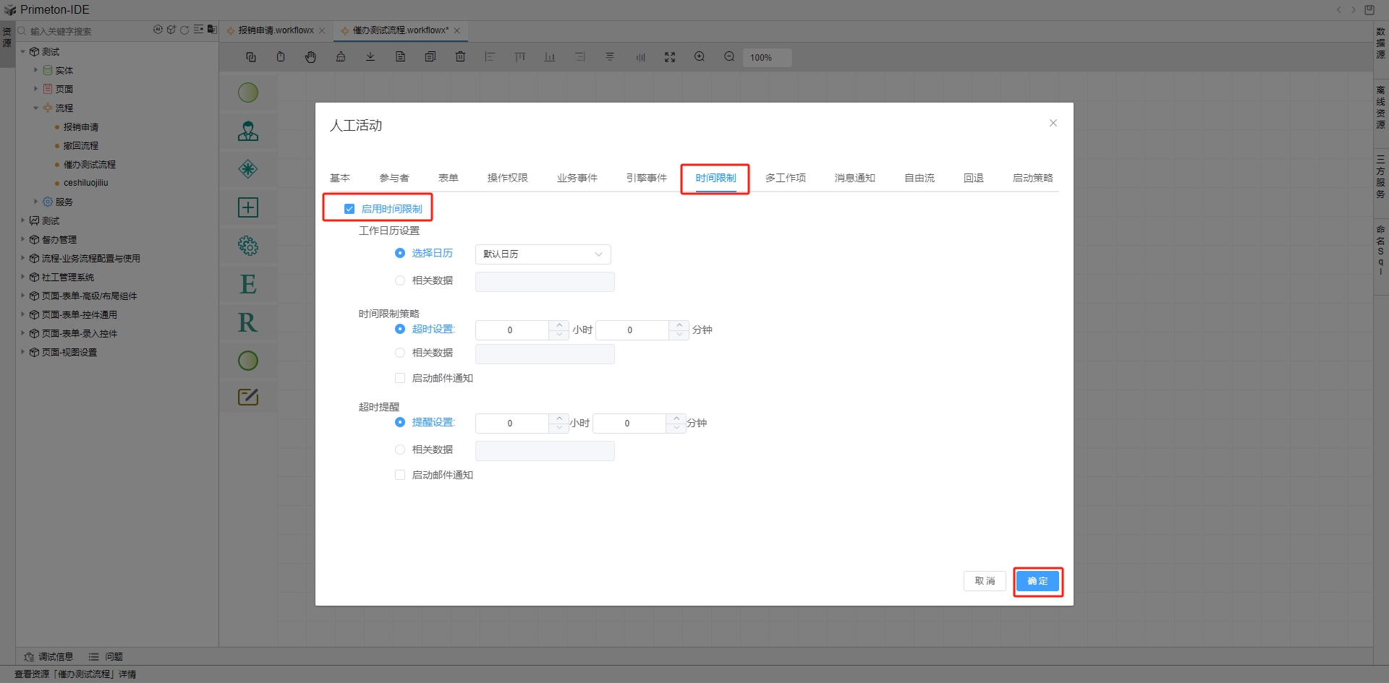The image size is (1389, 683).
Task: Uncheck the 启用时间限制 checkbox
Action: pos(349,209)
